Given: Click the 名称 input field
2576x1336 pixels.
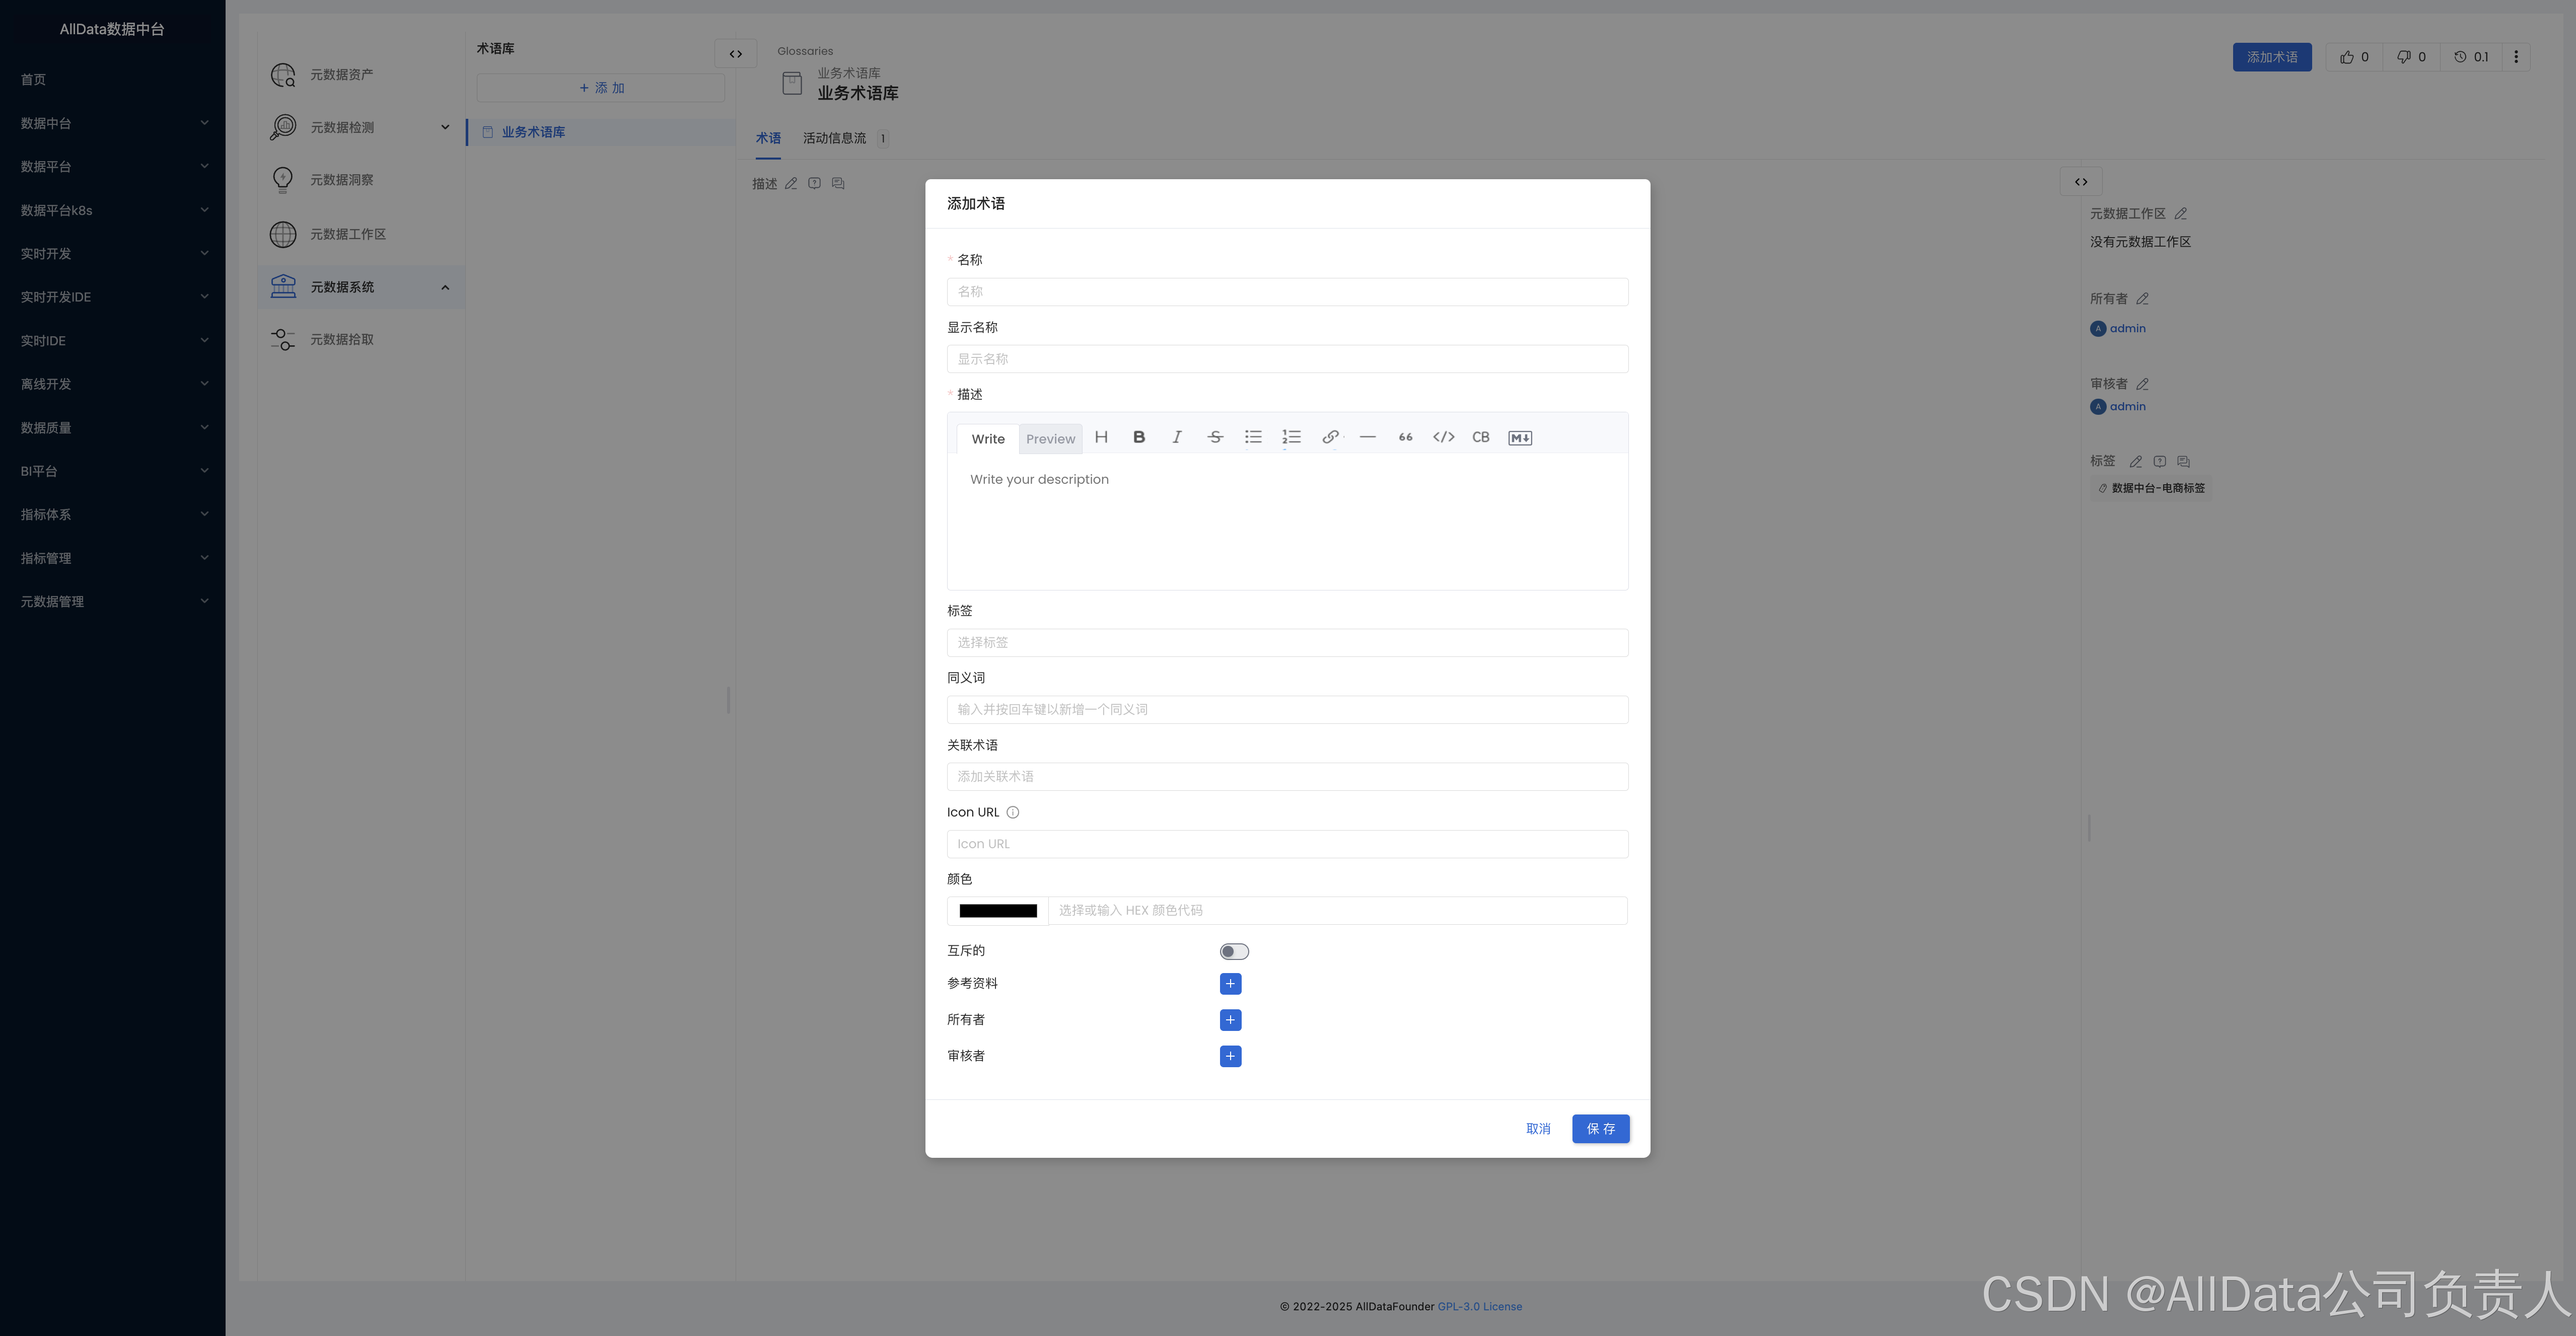Looking at the screenshot, I should (x=1287, y=292).
